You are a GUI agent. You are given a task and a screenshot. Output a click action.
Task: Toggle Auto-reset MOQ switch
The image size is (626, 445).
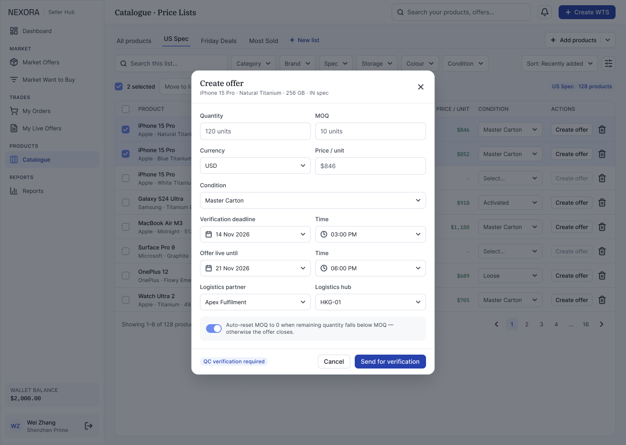pos(214,329)
